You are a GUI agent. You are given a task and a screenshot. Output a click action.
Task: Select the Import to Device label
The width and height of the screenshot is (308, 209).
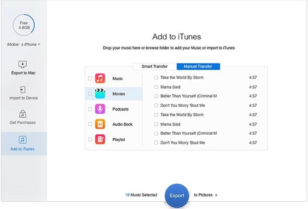coord(23,98)
